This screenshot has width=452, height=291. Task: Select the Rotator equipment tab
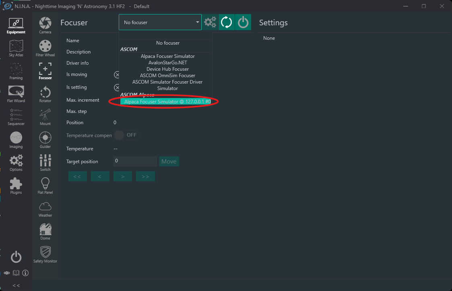(x=45, y=94)
